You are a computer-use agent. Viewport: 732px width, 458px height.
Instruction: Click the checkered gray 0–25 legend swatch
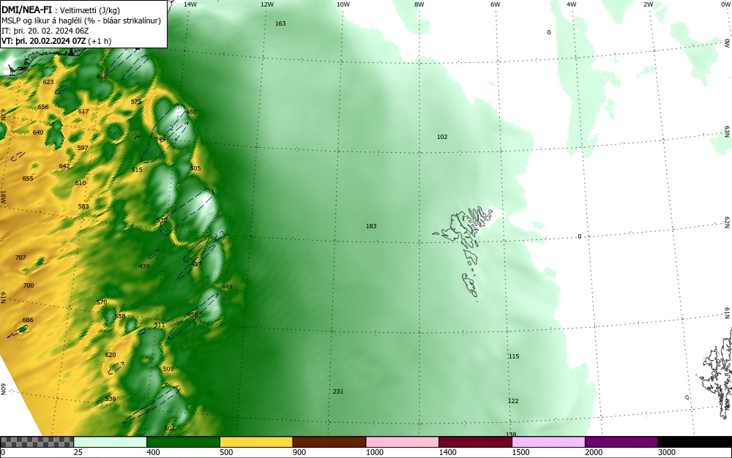(37, 442)
